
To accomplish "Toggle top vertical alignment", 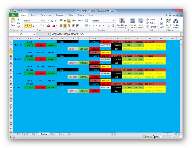I will [x=61, y=21].
